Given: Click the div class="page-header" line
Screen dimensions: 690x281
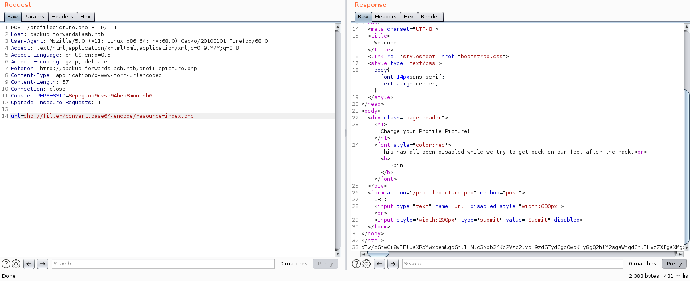Looking at the screenshot, I should [408, 118].
